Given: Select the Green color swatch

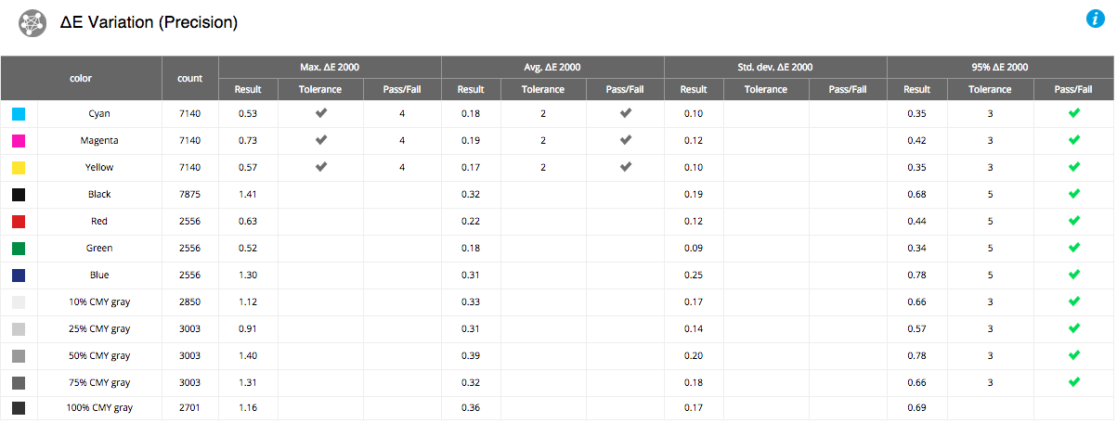Looking at the screenshot, I should [x=19, y=249].
